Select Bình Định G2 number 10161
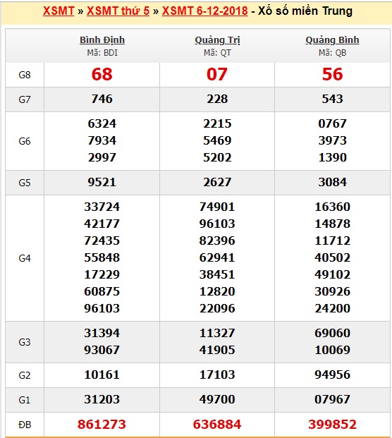This screenshot has width=392, height=438. pyautogui.click(x=102, y=375)
